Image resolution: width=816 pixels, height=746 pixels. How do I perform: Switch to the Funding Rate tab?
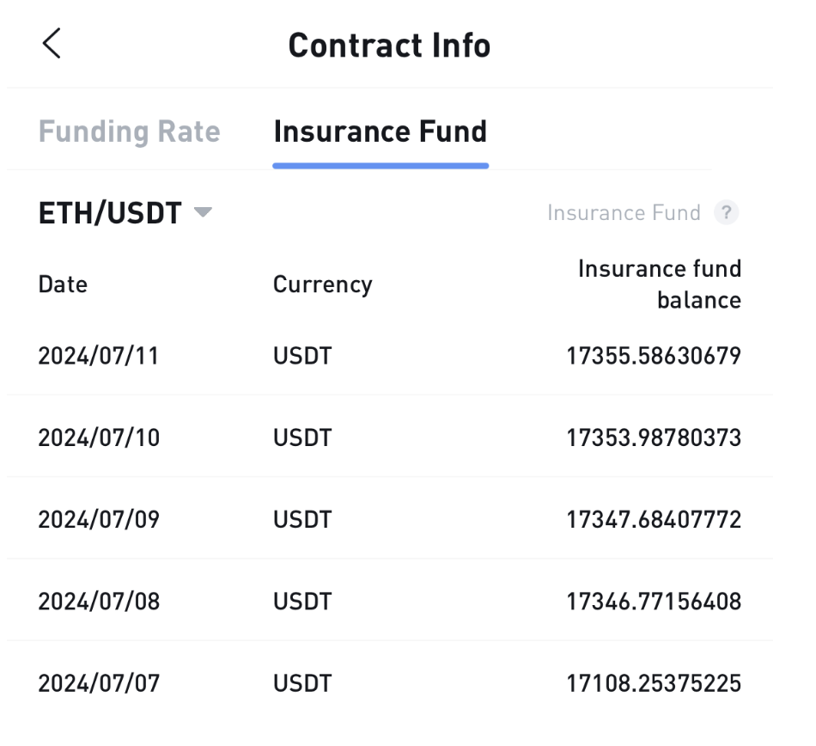(130, 131)
